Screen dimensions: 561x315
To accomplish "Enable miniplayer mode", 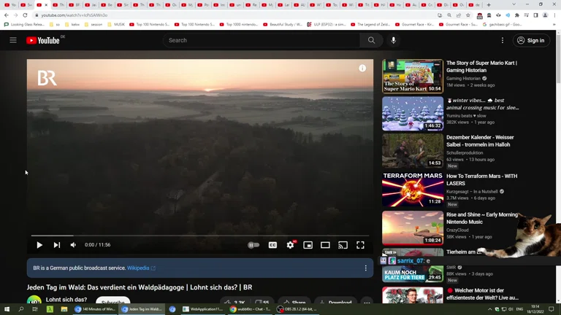I will [308, 245].
